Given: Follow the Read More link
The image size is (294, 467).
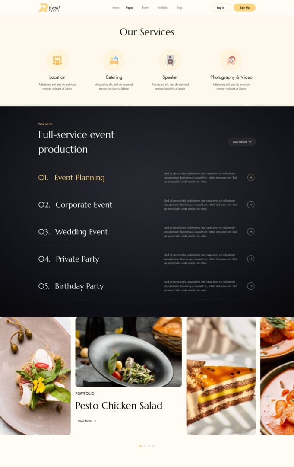Looking at the screenshot, I should coord(87,421).
